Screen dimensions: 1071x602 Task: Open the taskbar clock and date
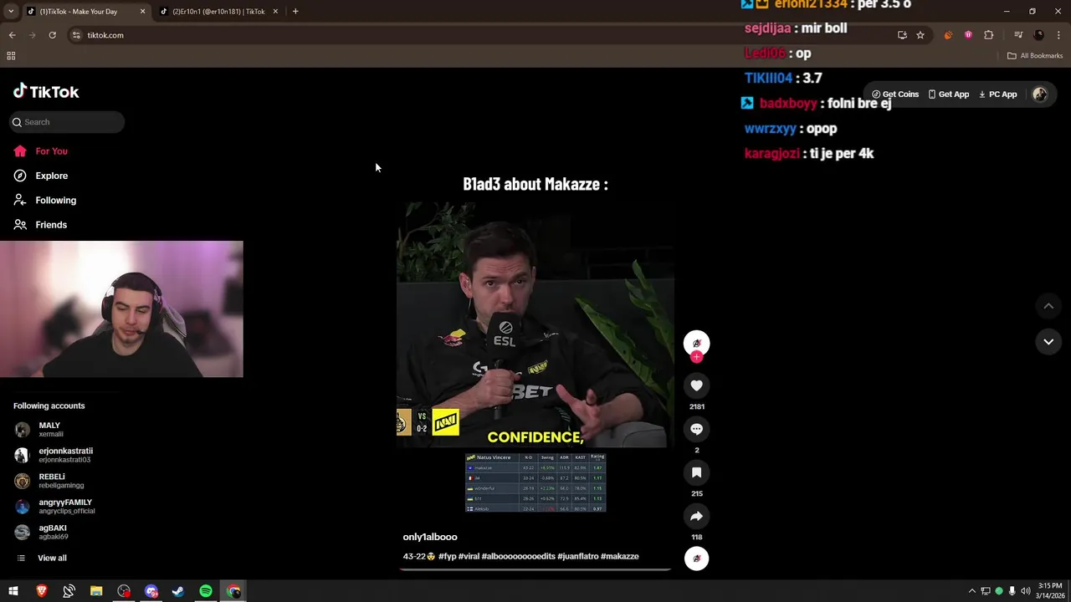(x=1049, y=591)
